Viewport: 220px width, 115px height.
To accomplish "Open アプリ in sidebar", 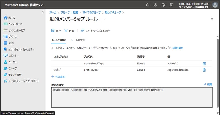I will [x=9, y=43].
